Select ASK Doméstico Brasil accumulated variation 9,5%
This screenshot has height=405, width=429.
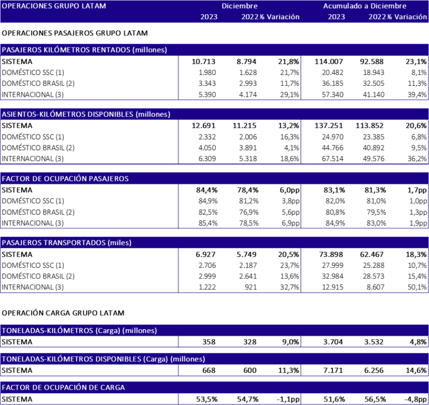pyautogui.click(x=419, y=148)
